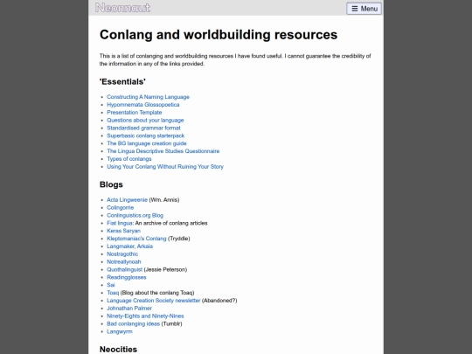Open Hypomnemata Glossopoetica link
Image resolution: width=472 pixels, height=354 pixels.
(x=143, y=105)
